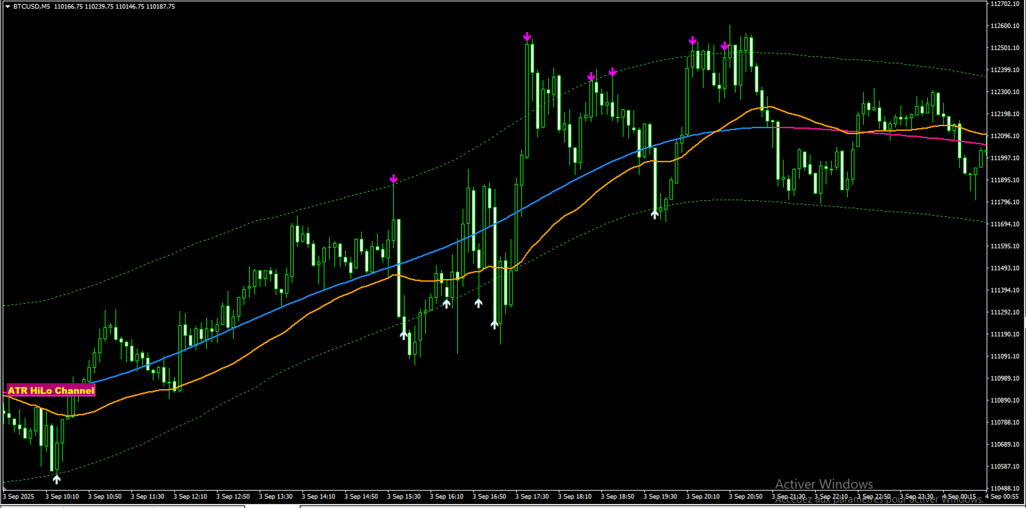This screenshot has width=1026, height=508.
Task: Click the 3 Sep 15:30 time label
Action: [404, 497]
